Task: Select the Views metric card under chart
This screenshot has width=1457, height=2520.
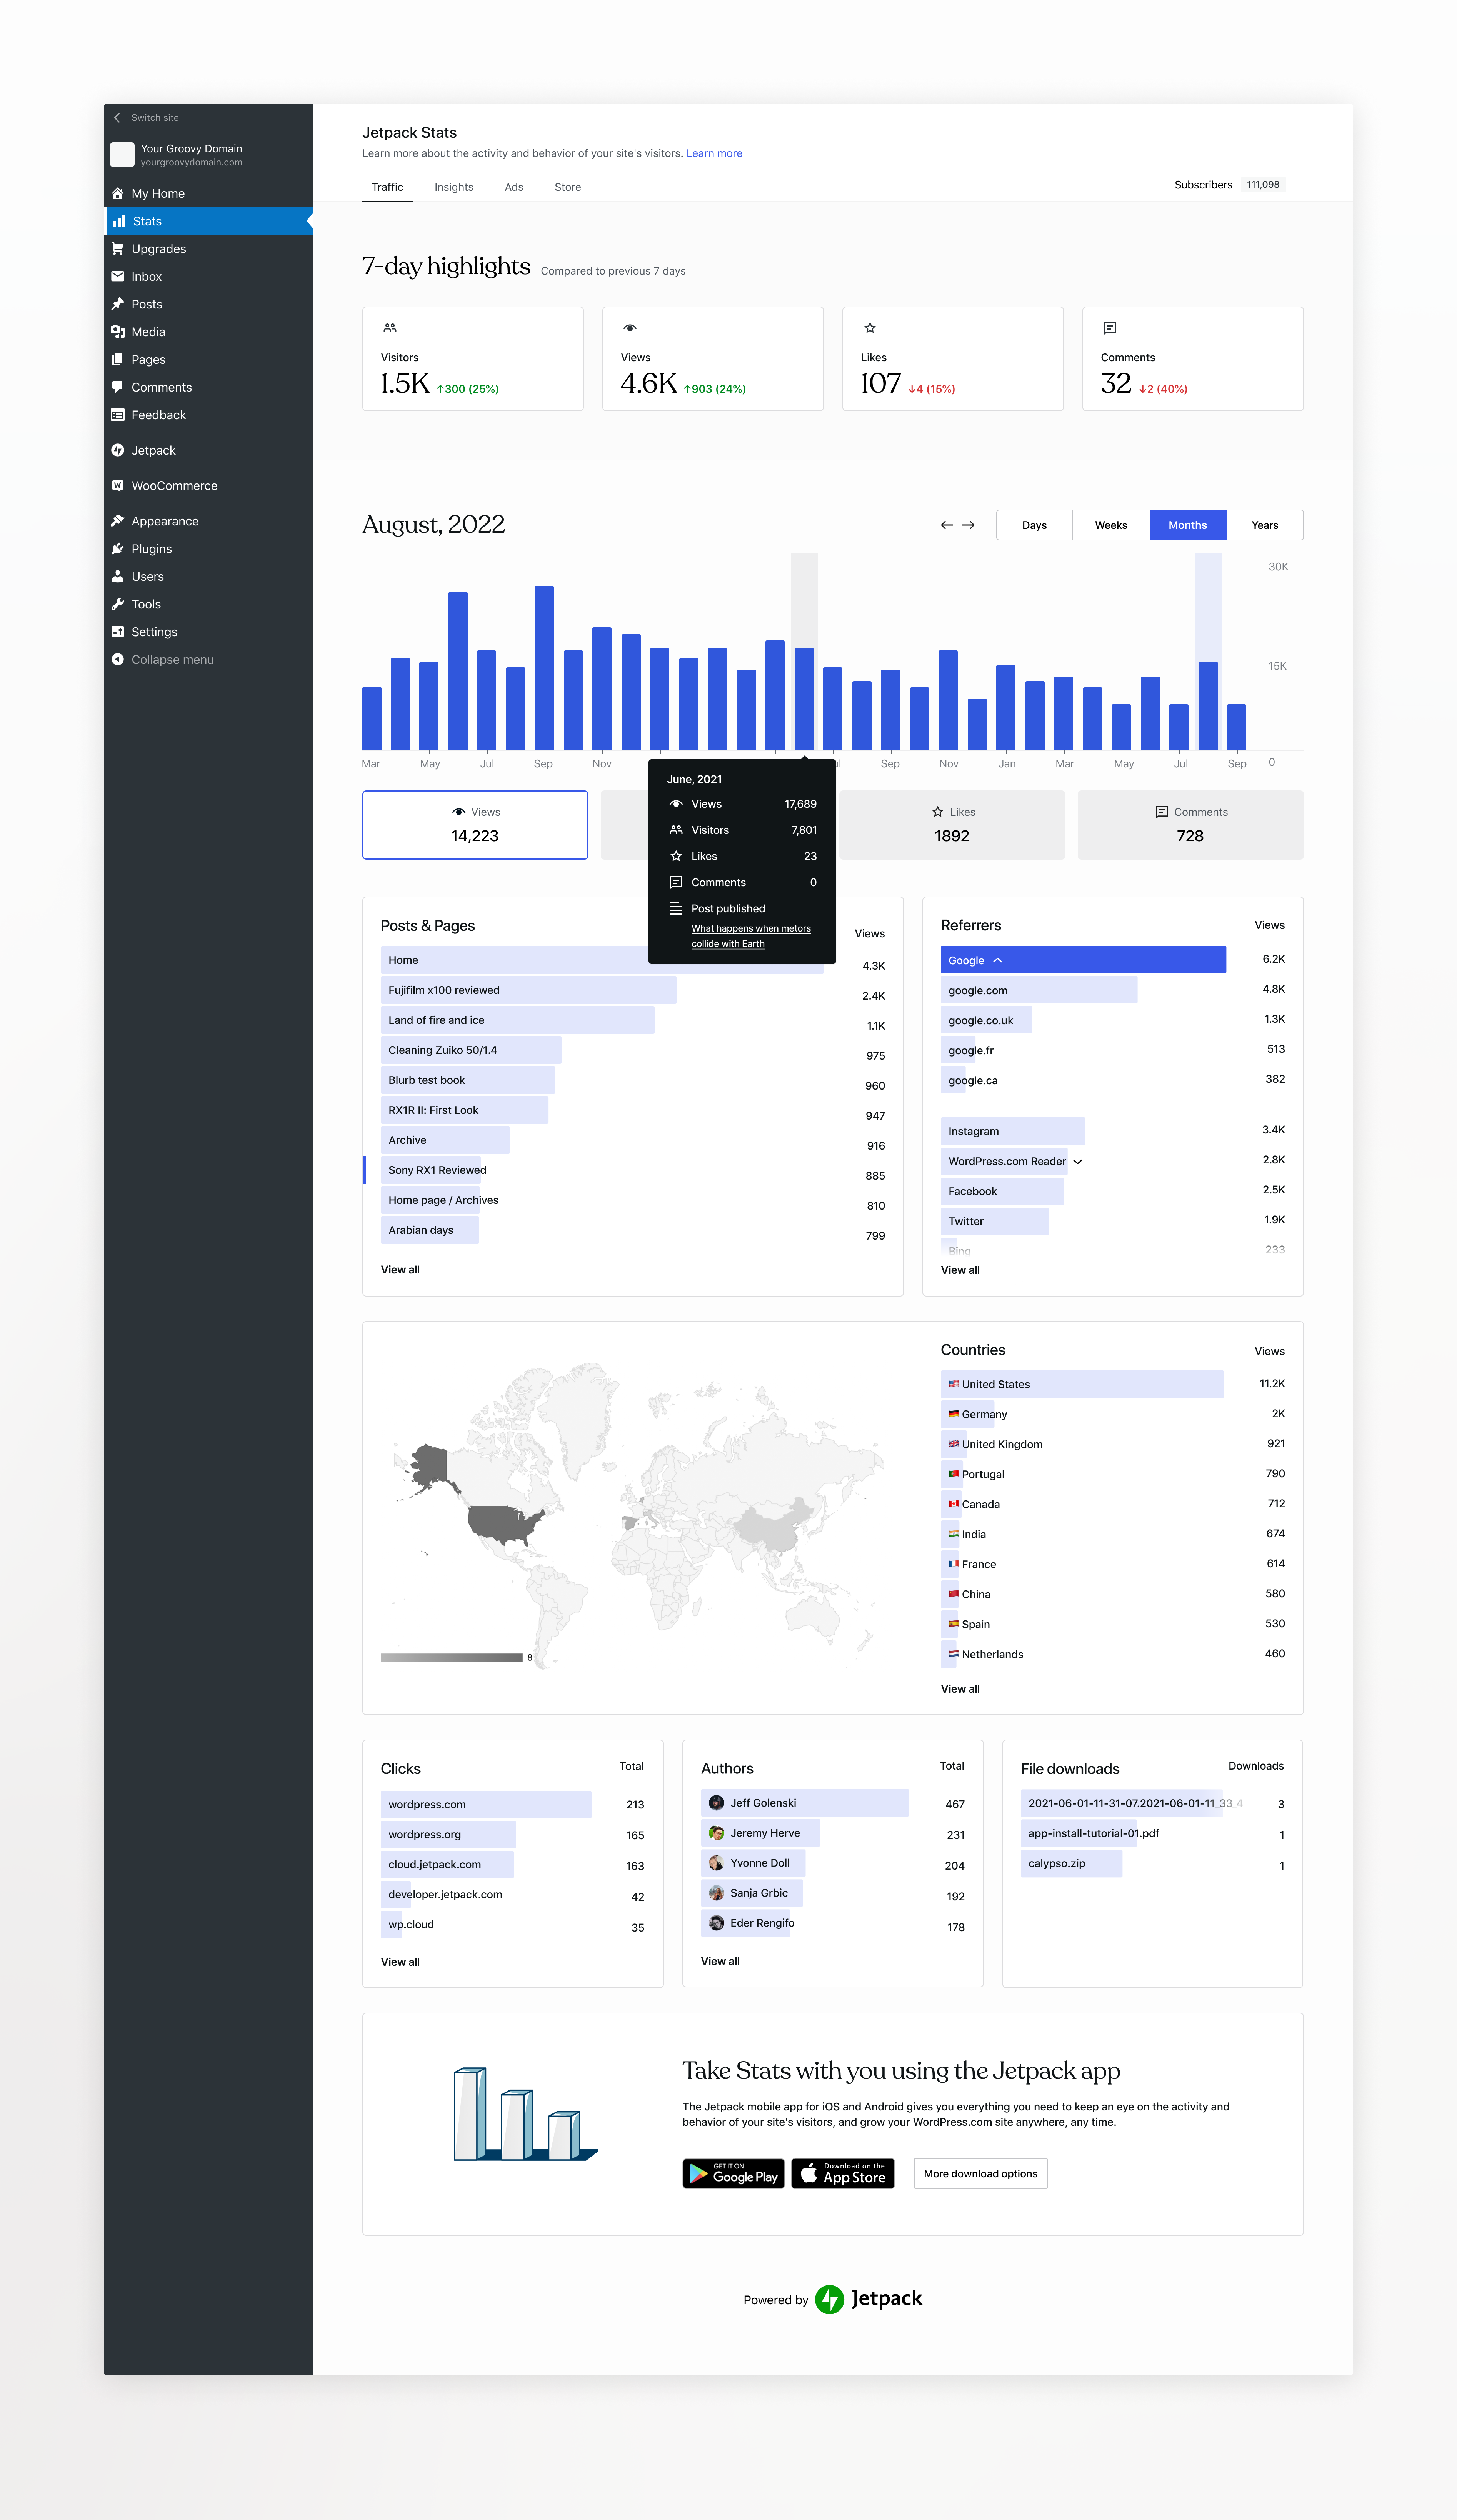Action: (x=475, y=825)
